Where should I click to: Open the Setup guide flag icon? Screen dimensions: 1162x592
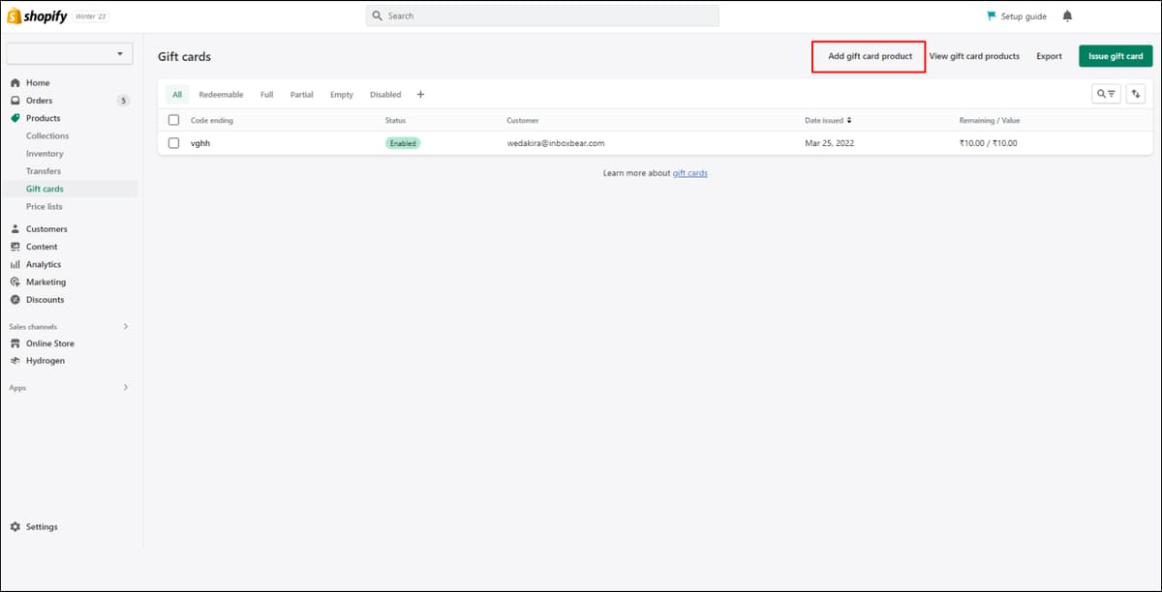point(991,16)
